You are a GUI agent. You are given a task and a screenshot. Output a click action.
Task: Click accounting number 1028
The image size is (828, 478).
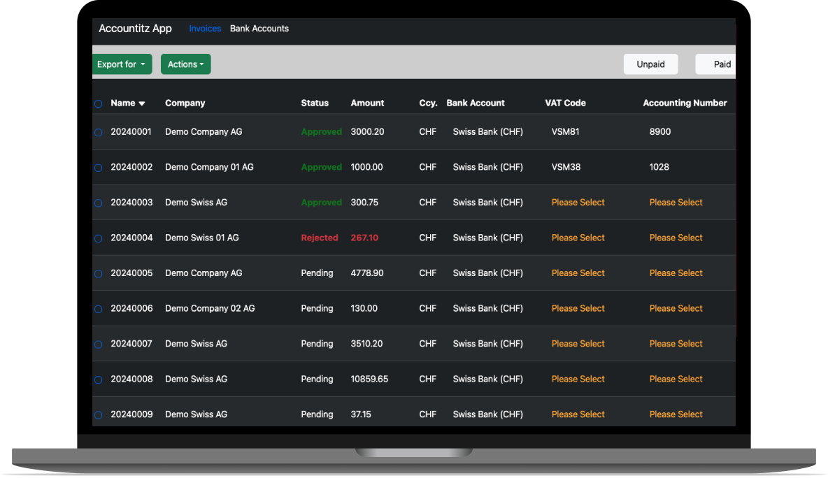[659, 167]
